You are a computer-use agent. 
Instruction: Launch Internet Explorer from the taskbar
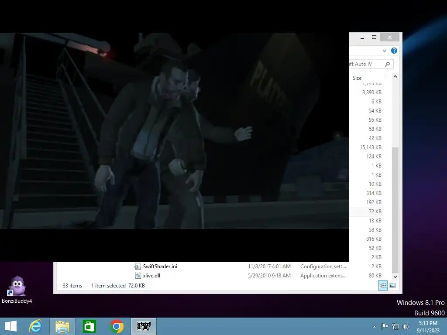(36, 326)
